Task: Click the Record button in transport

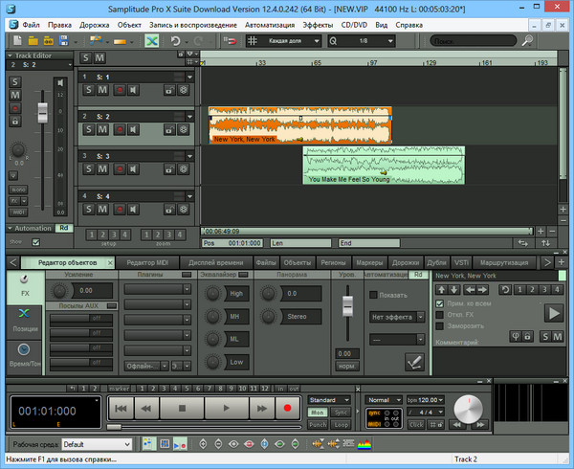Action: (x=287, y=408)
